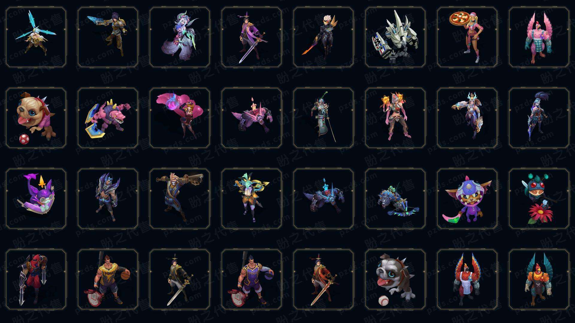Select the grey bulldog with baseball
Viewport: 575px width, 323px height.
tap(395, 280)
